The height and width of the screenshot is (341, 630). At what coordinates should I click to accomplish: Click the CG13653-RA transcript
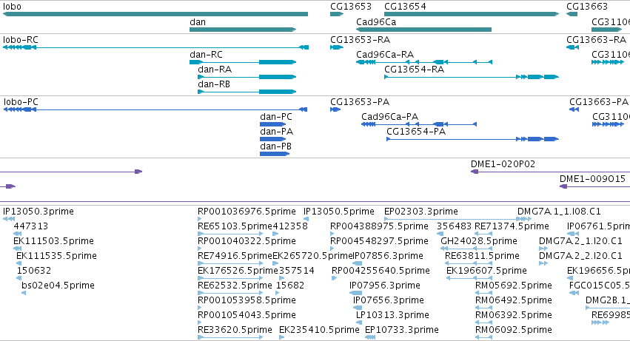pos(337,47)
